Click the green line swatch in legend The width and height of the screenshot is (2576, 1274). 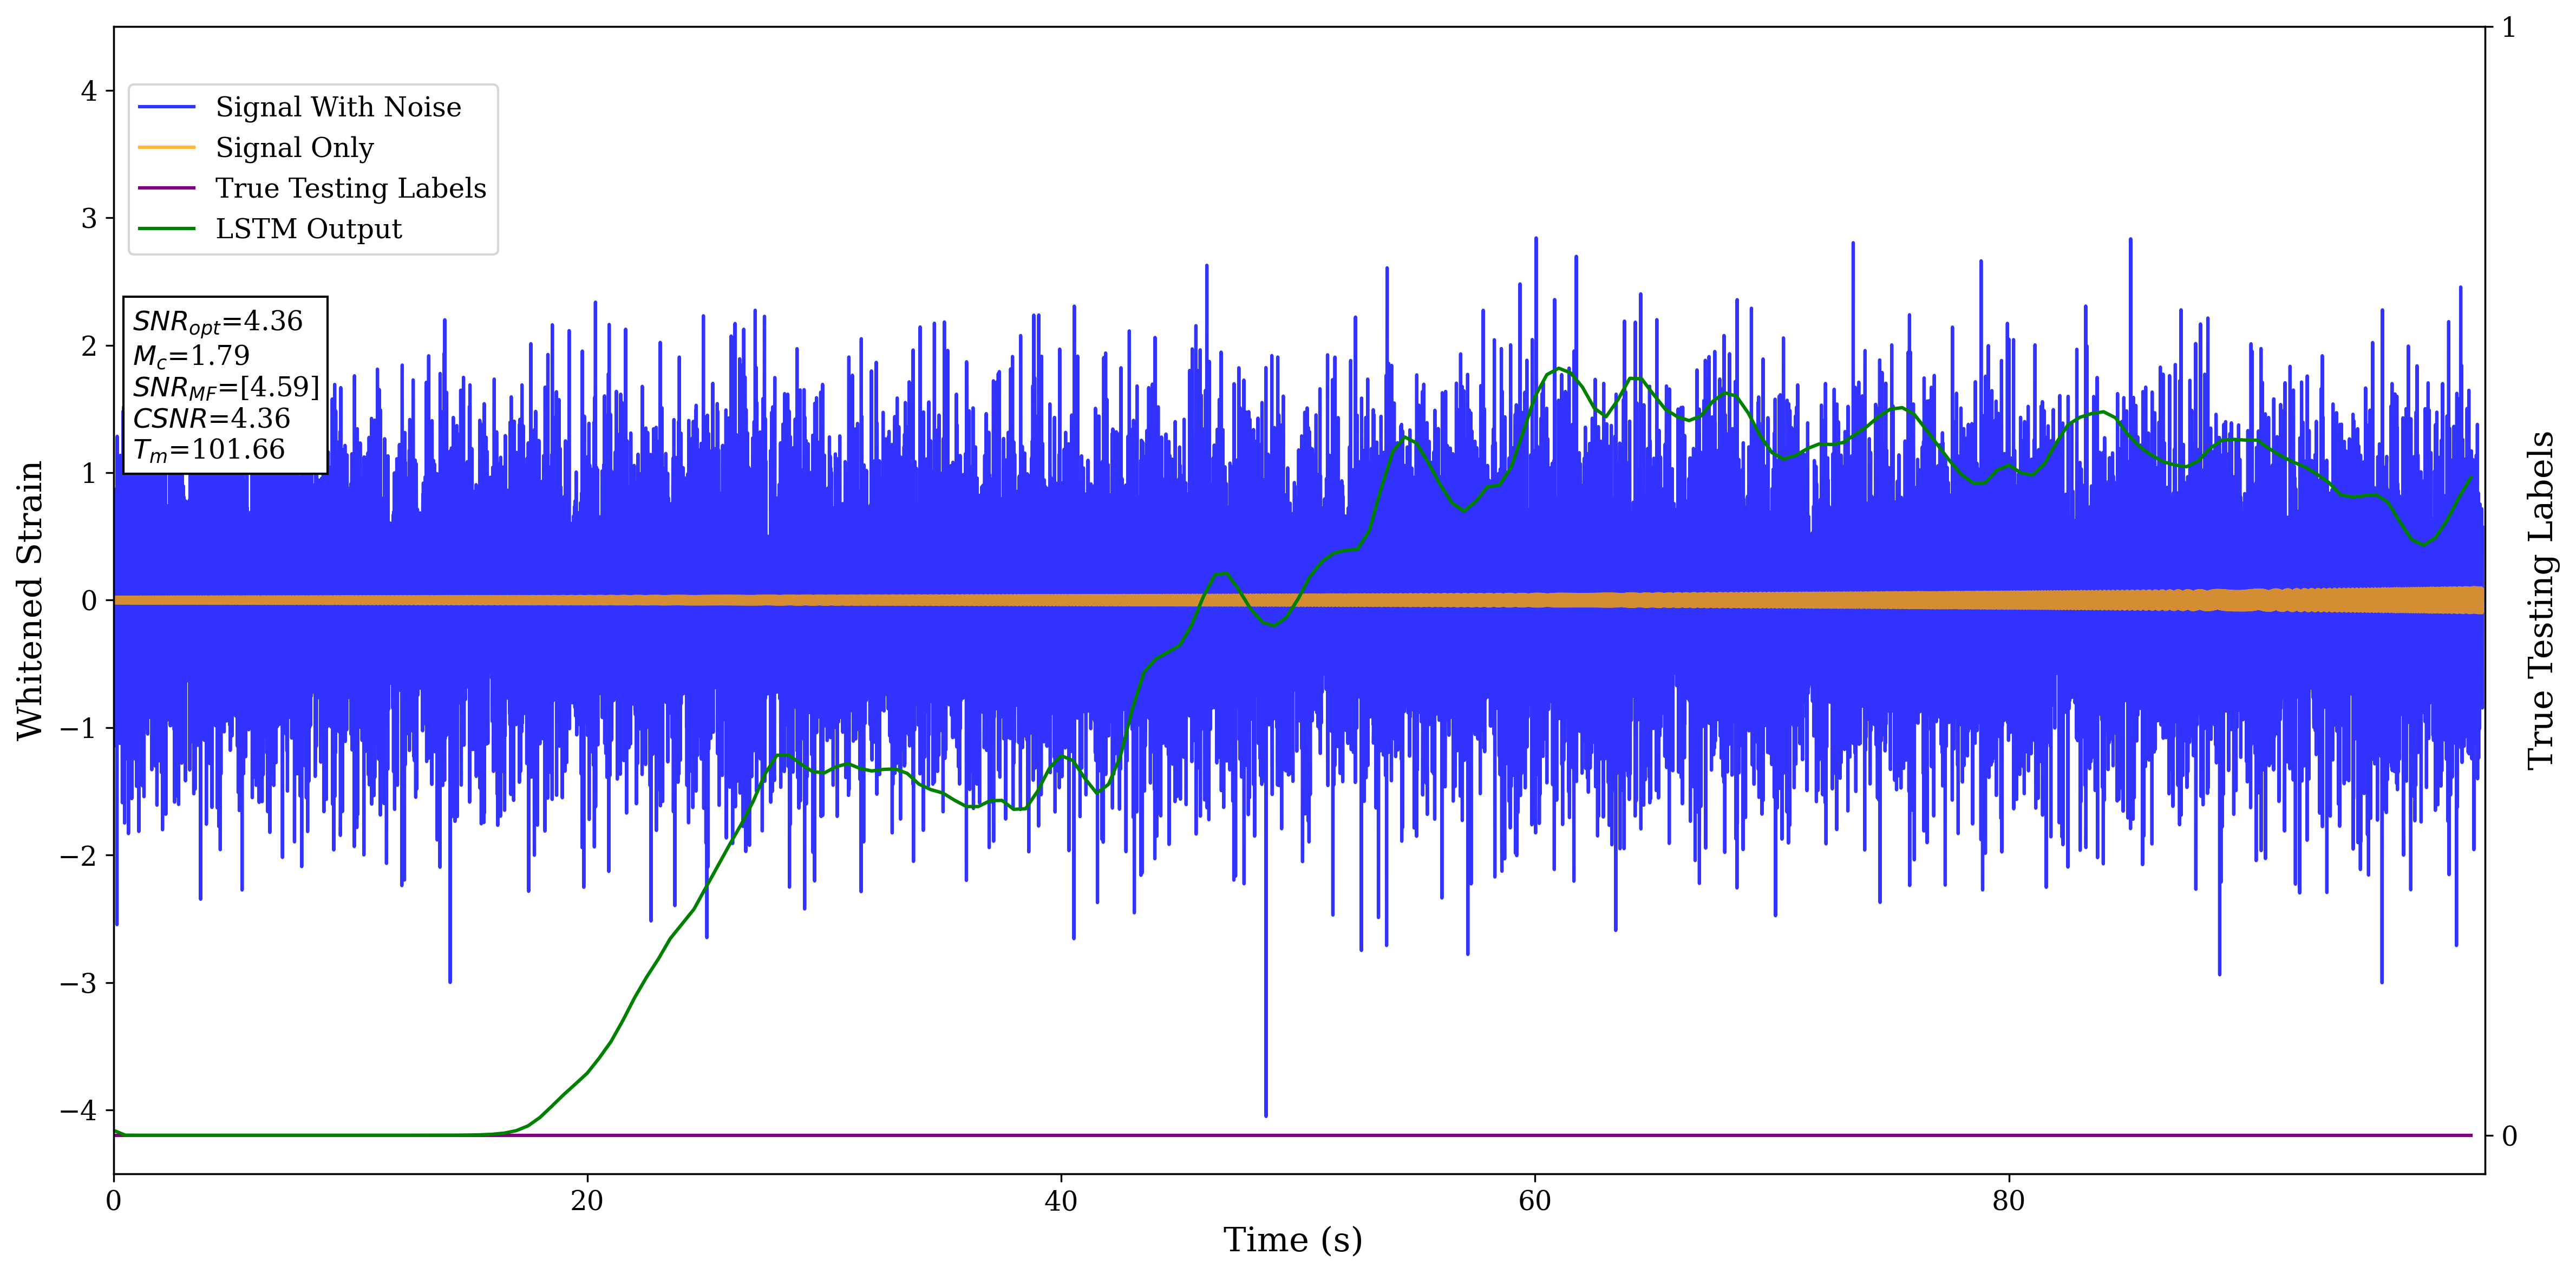(x=166, y=229)
